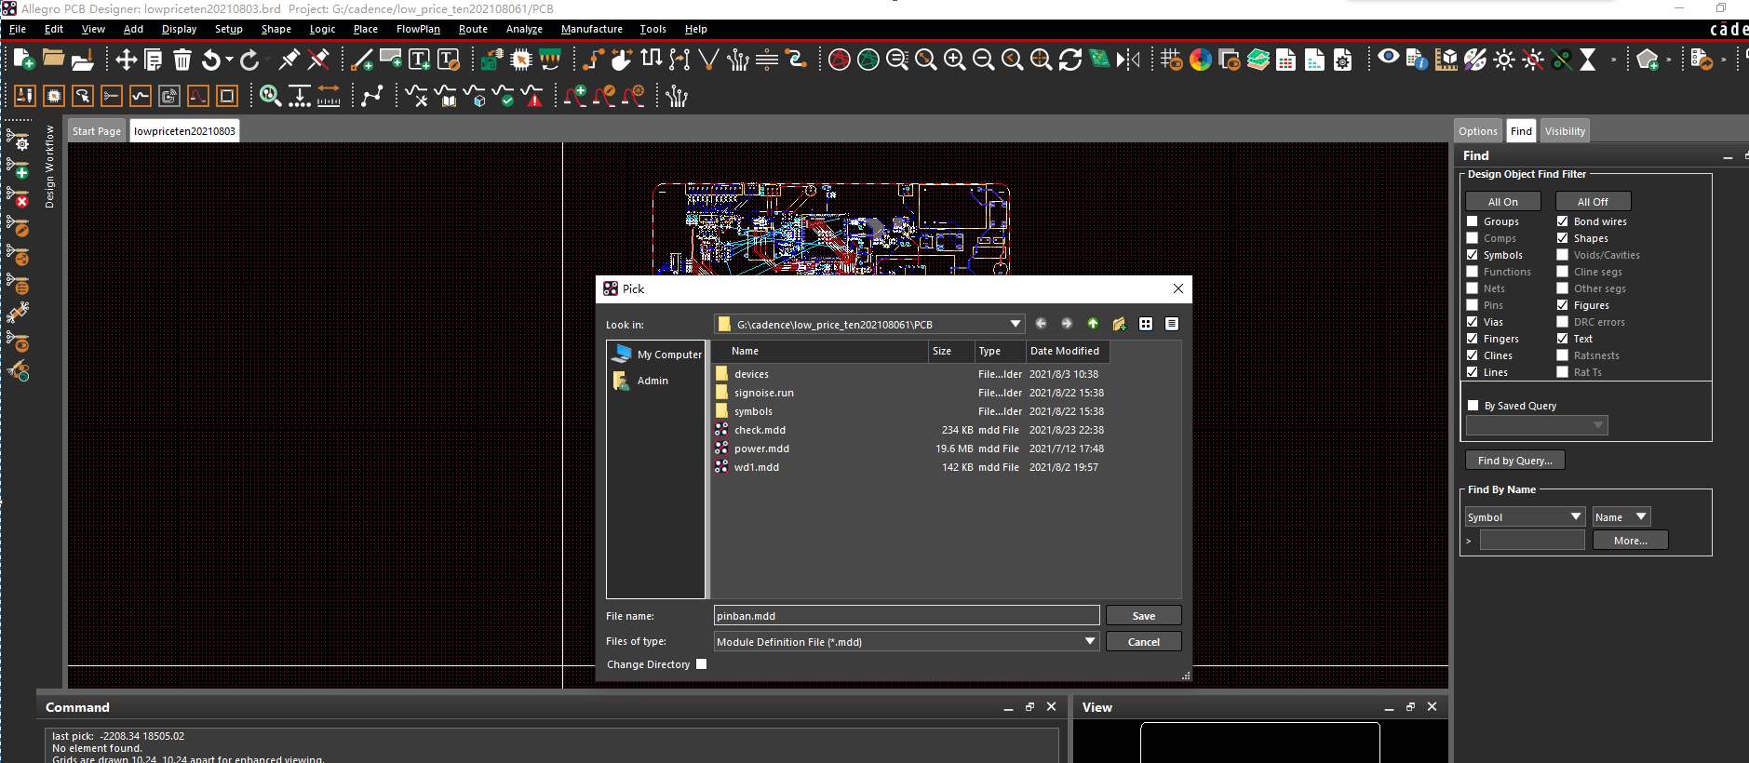Uncheck the Symbols filter checkbox
Screen dimensions: 1749x763
(x=1473, y=255)
